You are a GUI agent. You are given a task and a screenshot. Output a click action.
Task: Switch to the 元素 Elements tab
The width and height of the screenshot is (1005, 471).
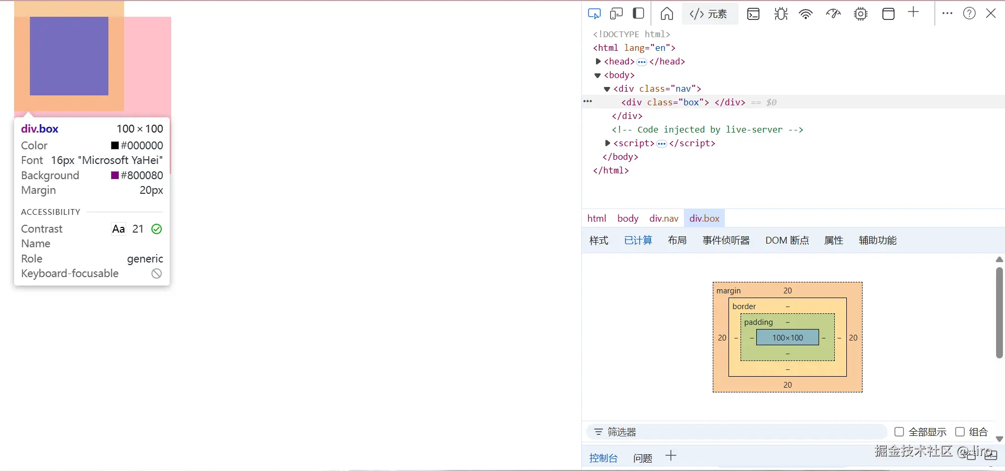[710, 14]
